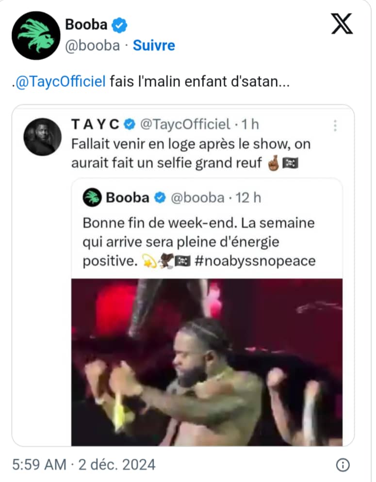
Task: Click the small Booba avatar in the quoted tweet
Action: click(91, 197)
